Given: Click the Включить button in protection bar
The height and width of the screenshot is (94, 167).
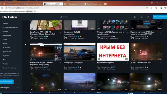Looking at the screenshot, I should pos(29,11).
